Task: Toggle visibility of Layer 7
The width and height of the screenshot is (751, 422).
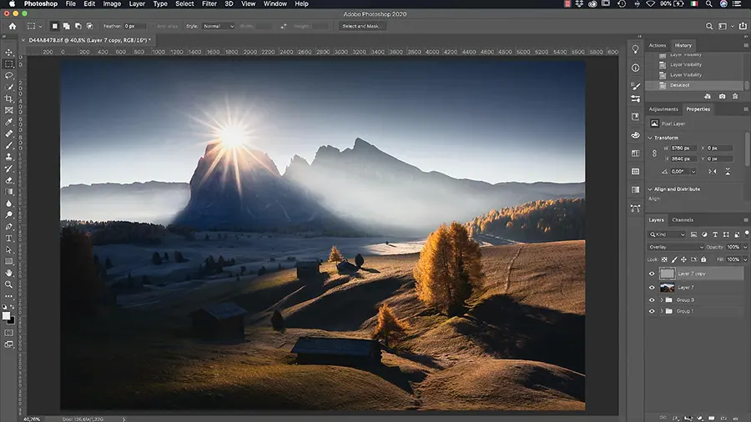Action: point(653,287)
